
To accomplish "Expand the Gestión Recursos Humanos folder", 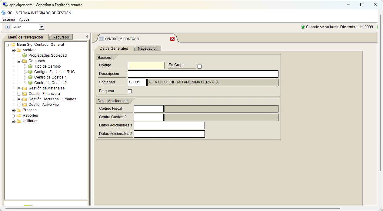I will (19, 99).
